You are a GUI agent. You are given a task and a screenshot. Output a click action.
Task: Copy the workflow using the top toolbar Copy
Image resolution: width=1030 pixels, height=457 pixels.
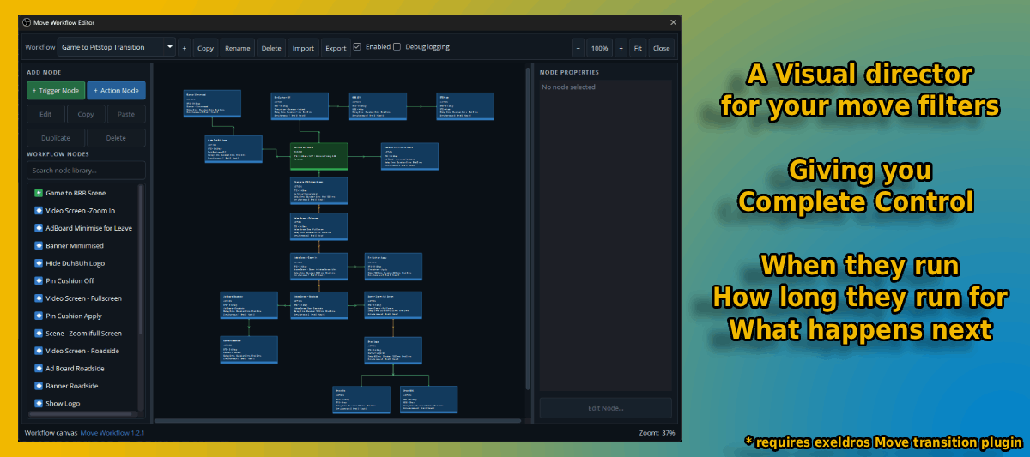205,48
